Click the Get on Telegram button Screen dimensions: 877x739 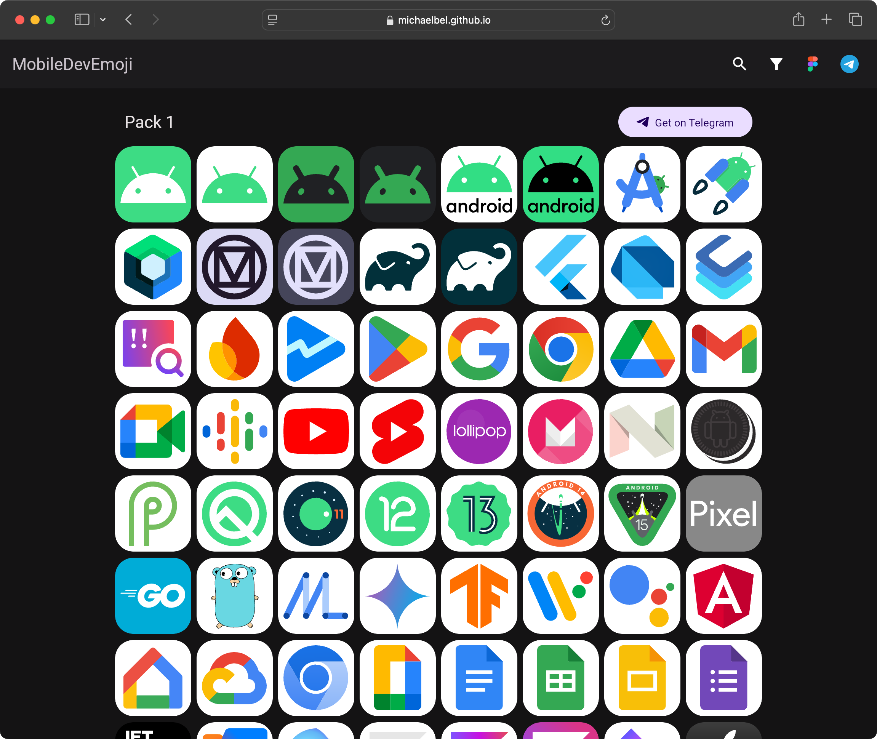point(685,122)
